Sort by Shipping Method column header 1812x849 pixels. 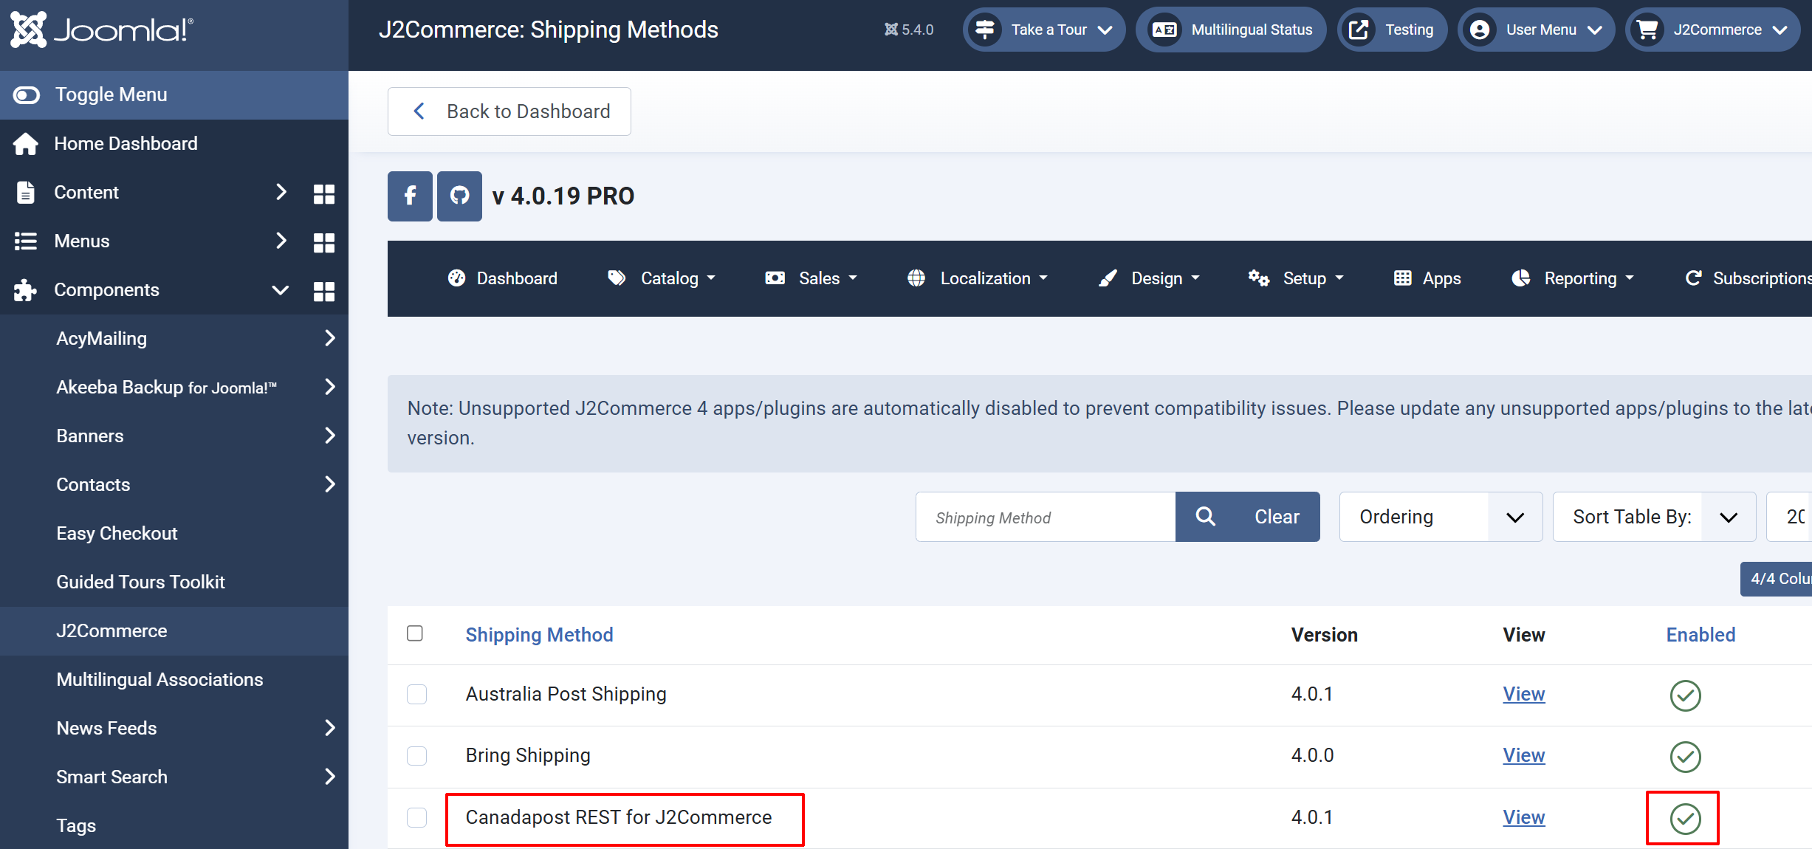coord(539,635)
